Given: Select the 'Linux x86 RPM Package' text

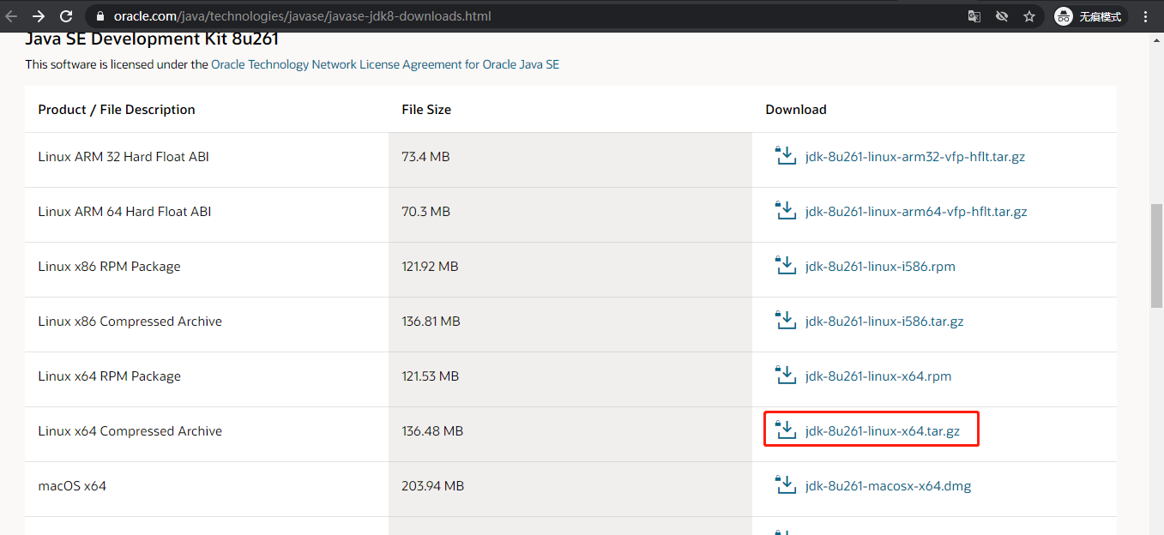Looking at the screenshot, I should (x=109, y=267).
